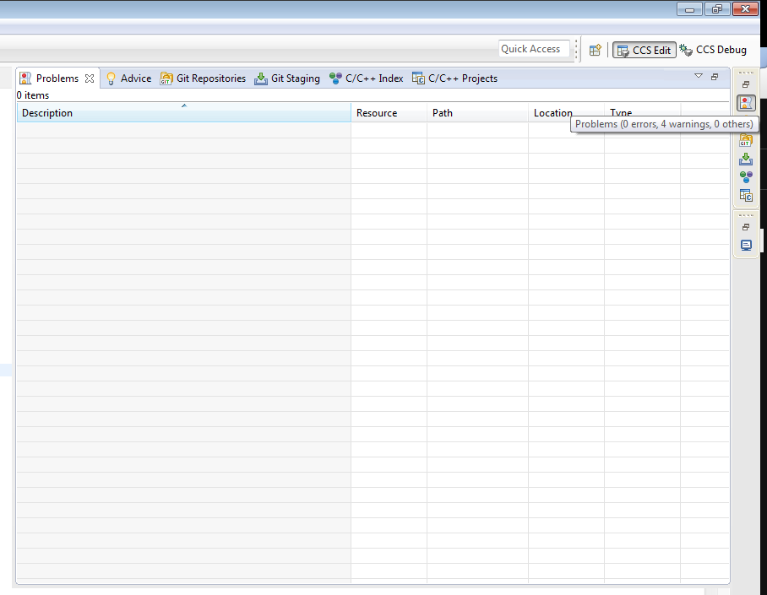767x595 pixels.
Task: Switch to CCS Debug perspective
Action: pos(713,50)
